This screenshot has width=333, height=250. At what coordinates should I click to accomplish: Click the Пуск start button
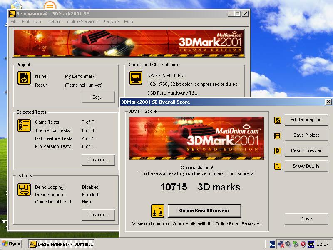[12, 244]
